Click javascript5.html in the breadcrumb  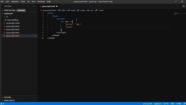[x=49, y=10]
